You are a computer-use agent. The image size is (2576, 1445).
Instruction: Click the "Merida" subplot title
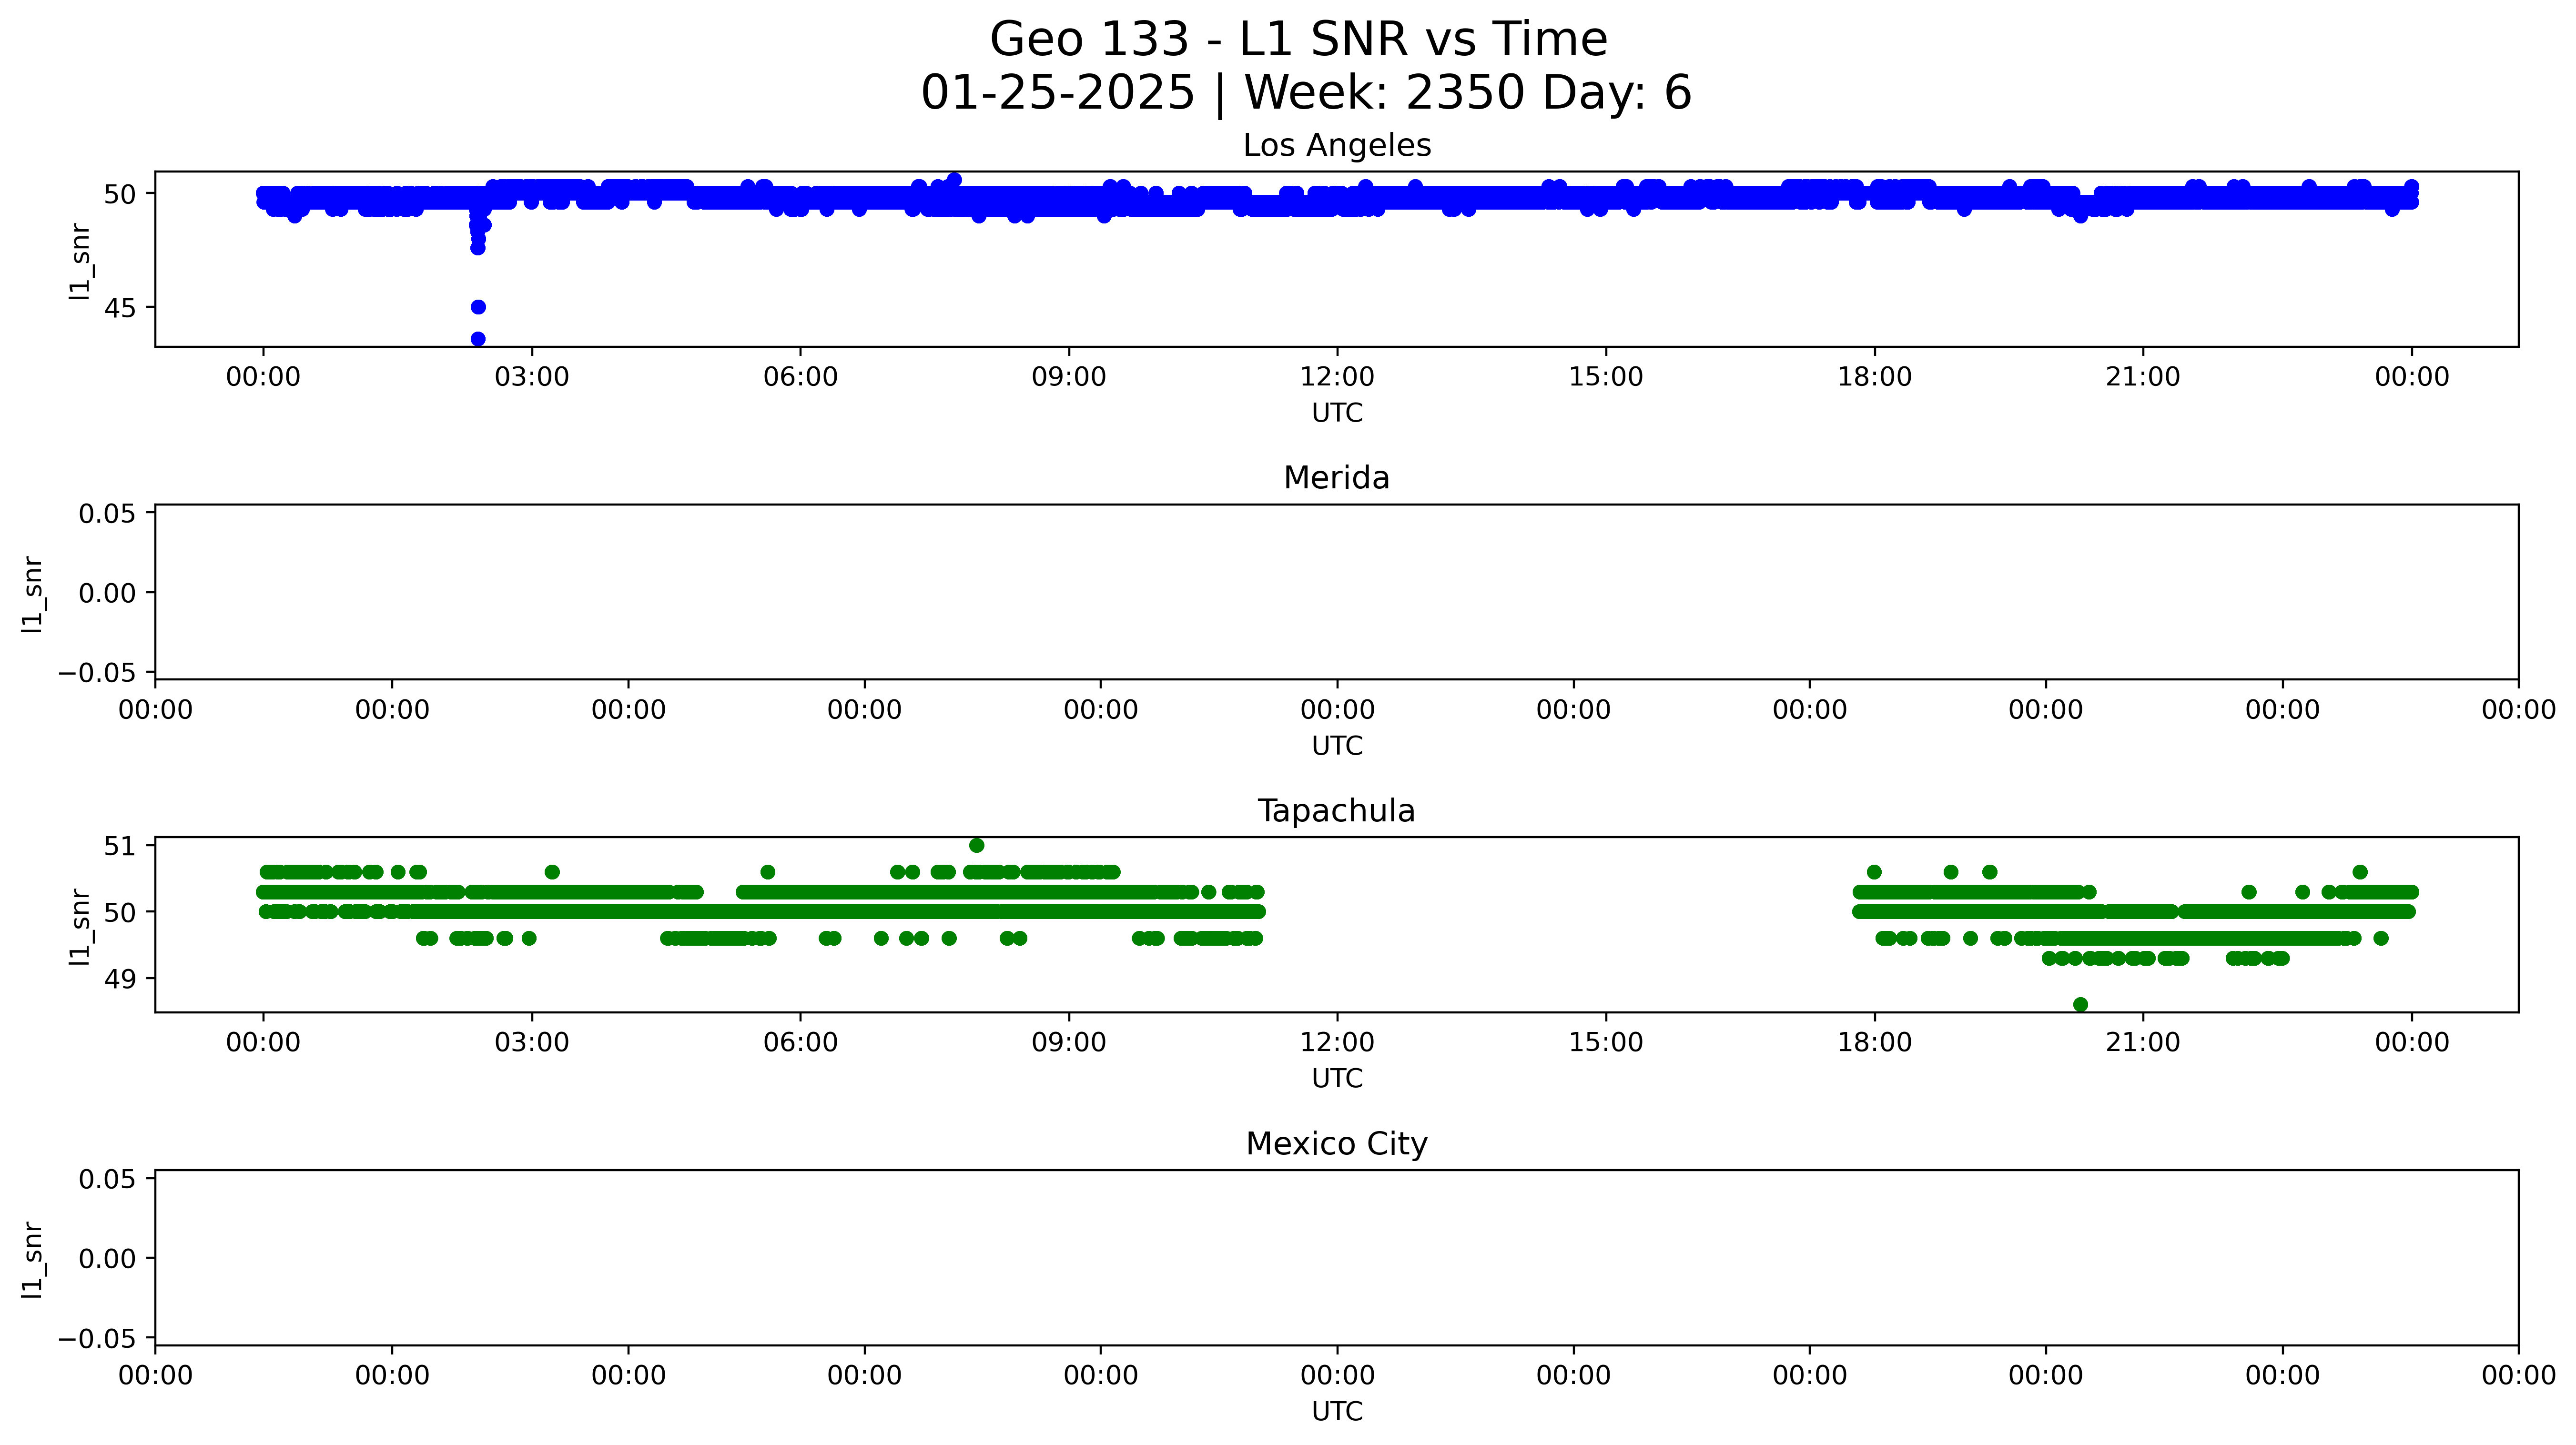pyautogui.click(x=1336, y=478)
